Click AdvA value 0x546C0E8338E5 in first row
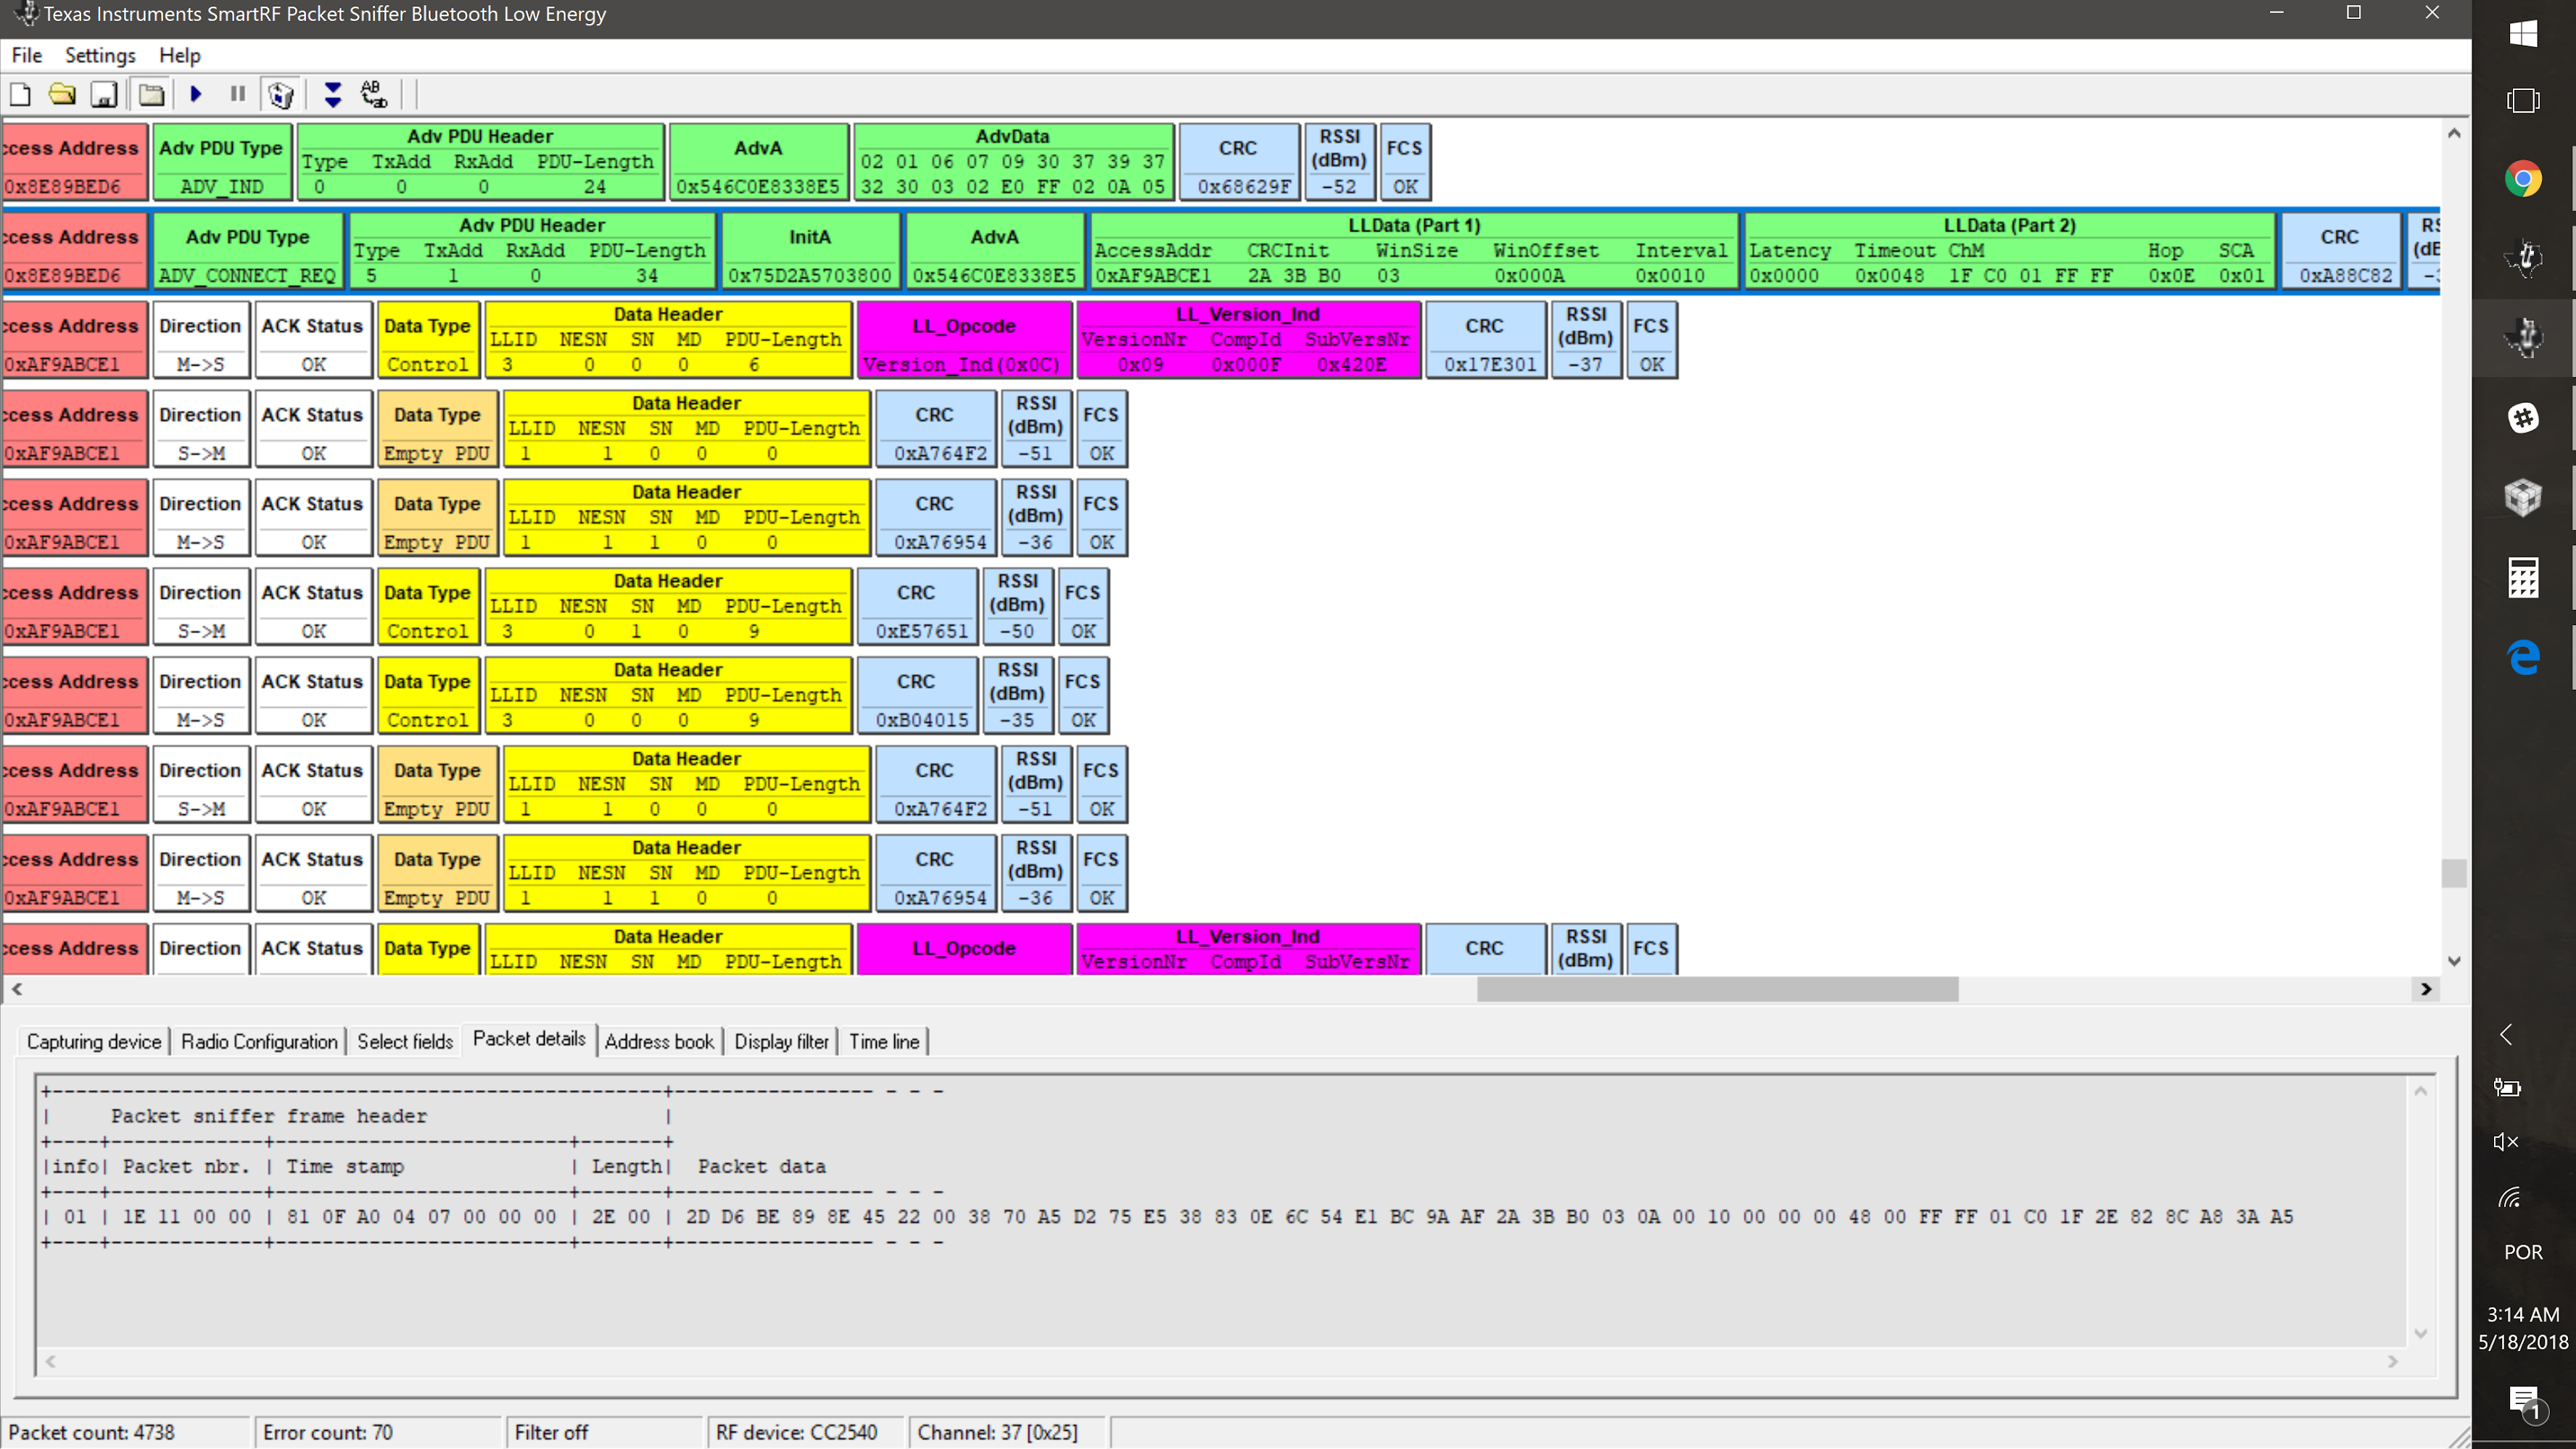 [758, 186]
